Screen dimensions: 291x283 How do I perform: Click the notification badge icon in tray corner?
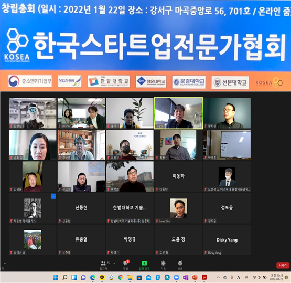286,277
